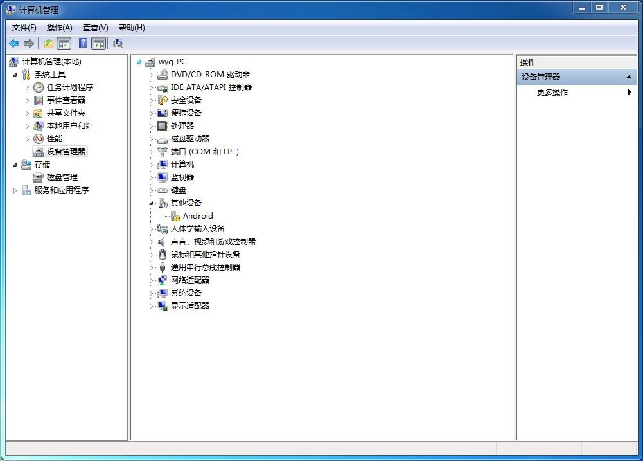
Task: Collapse the 其他设备 category node
Action: click(x=152, y=203)
